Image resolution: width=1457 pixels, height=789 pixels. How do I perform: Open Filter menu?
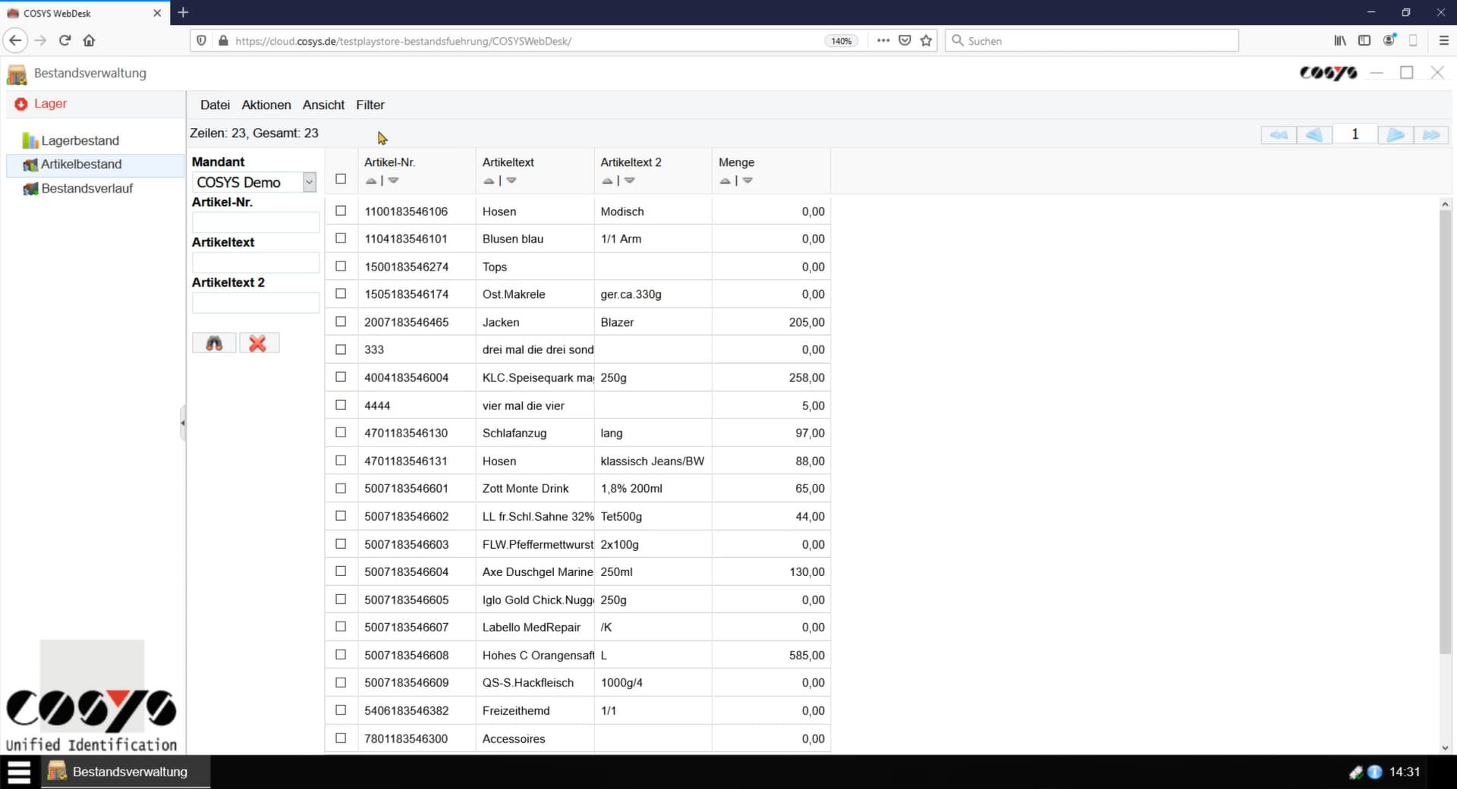tap(370, 105)
